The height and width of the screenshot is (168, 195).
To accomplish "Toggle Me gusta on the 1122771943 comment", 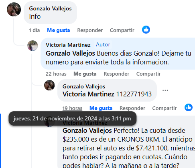I will click(101, 108).
